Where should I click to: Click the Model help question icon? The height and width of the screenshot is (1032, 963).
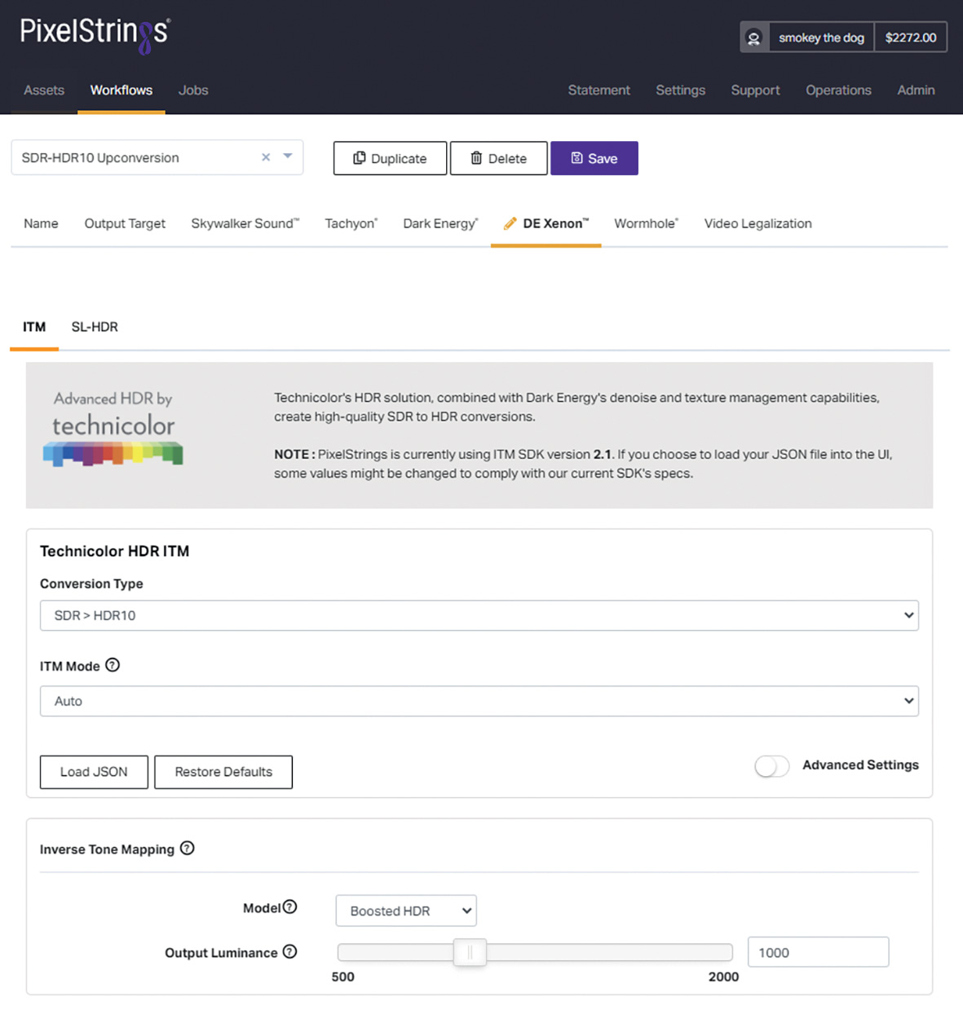click(289, 907)
